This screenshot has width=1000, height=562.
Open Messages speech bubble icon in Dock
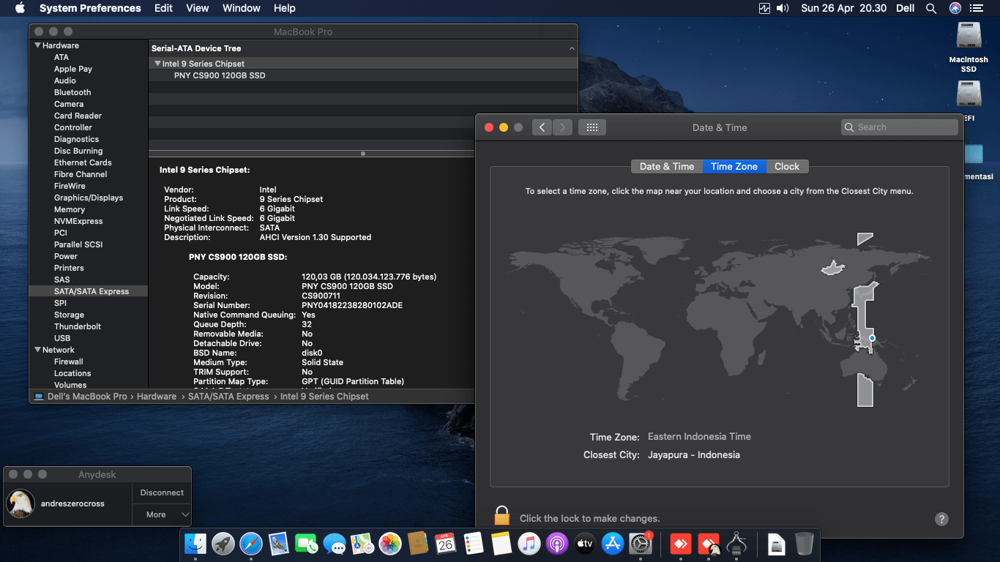tap(335, 544)
